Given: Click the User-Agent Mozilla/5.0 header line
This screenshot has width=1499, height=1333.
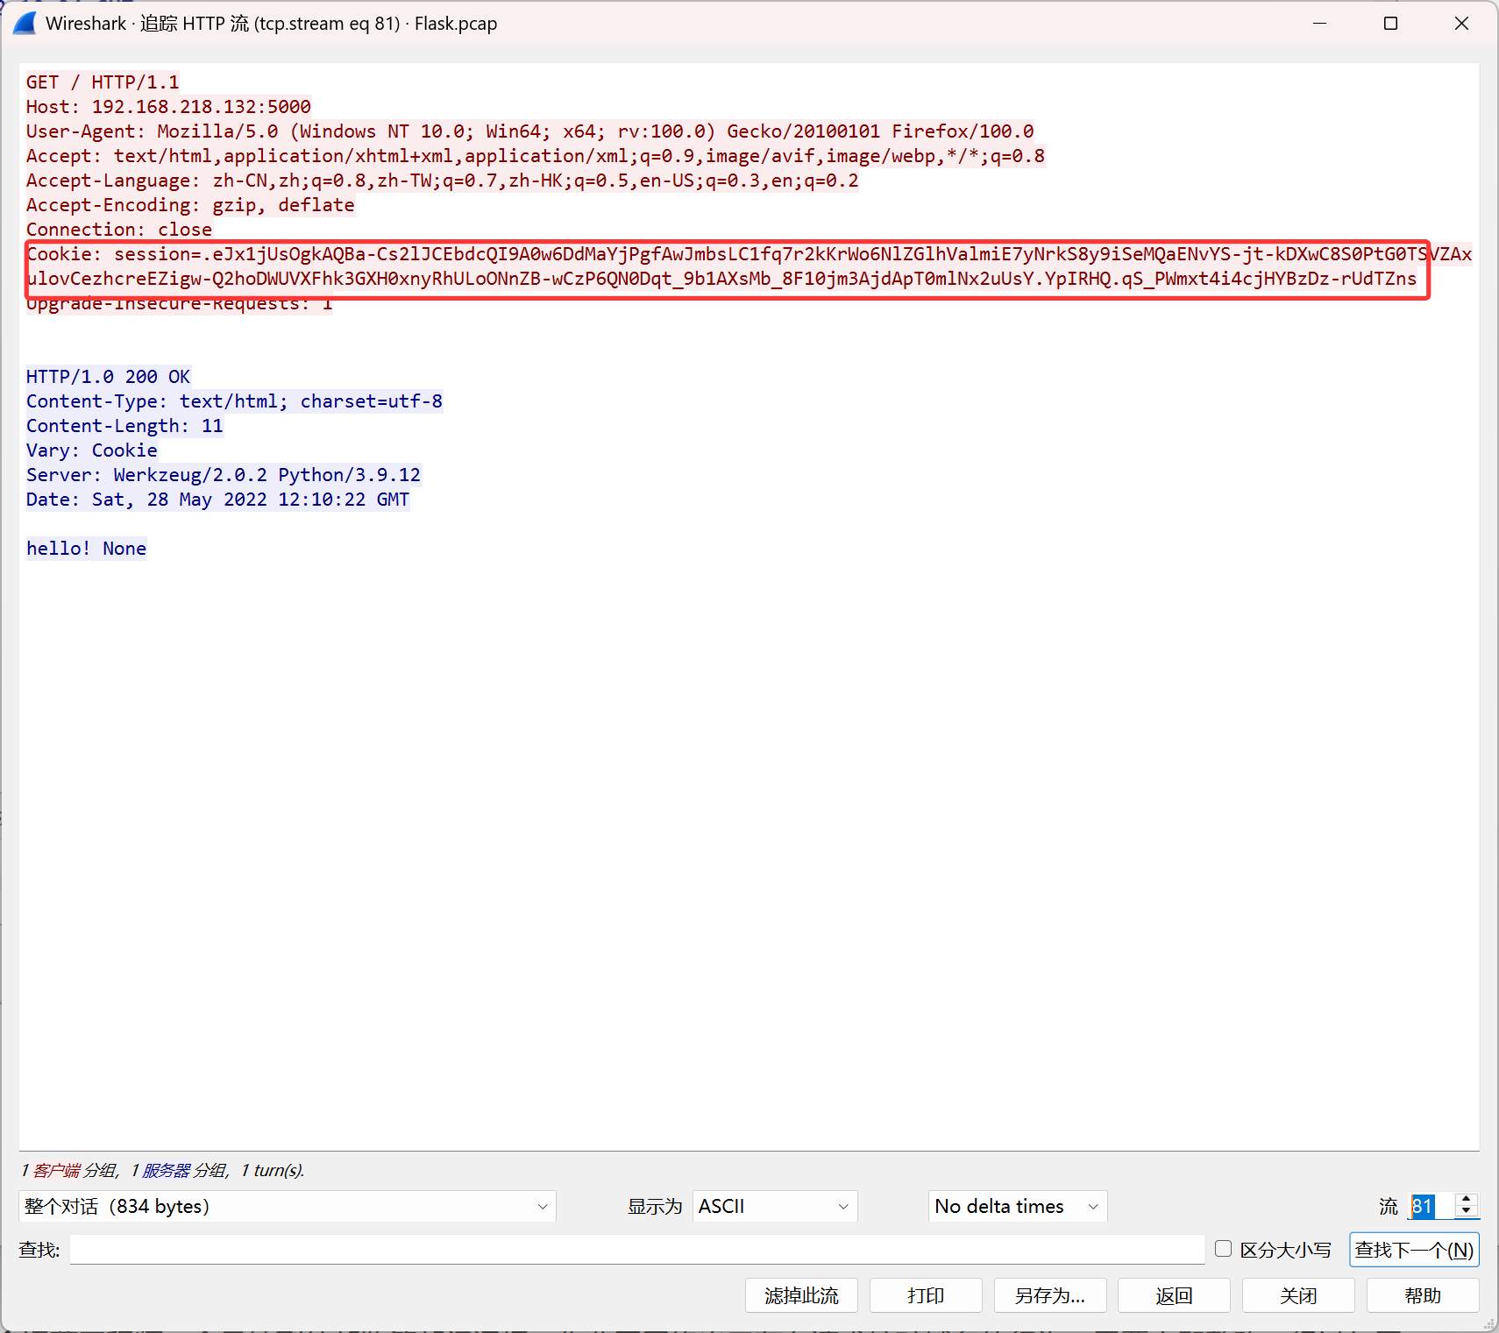Looking at the screenshot, I should tap(529, 131).
